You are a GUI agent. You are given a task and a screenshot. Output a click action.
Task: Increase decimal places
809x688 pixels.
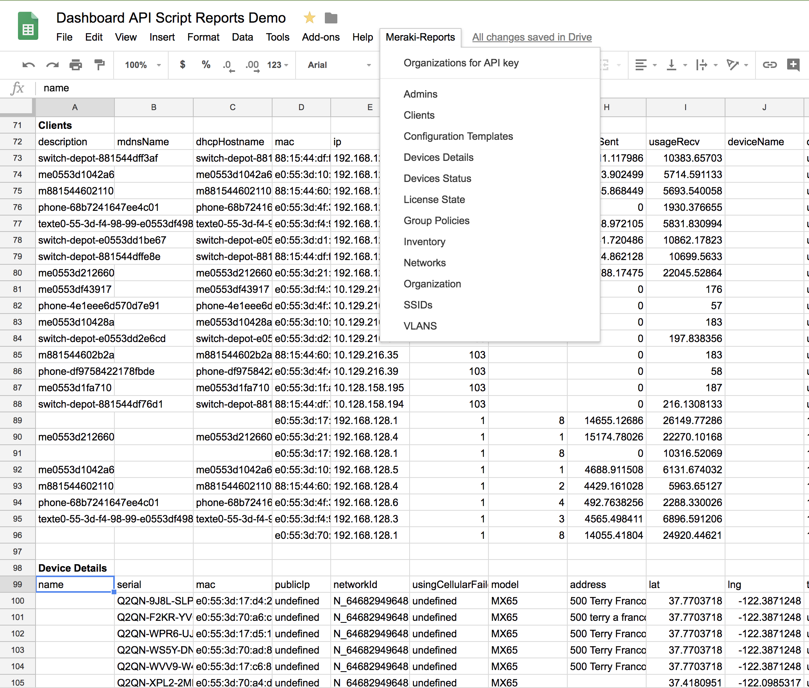point(252,65)
